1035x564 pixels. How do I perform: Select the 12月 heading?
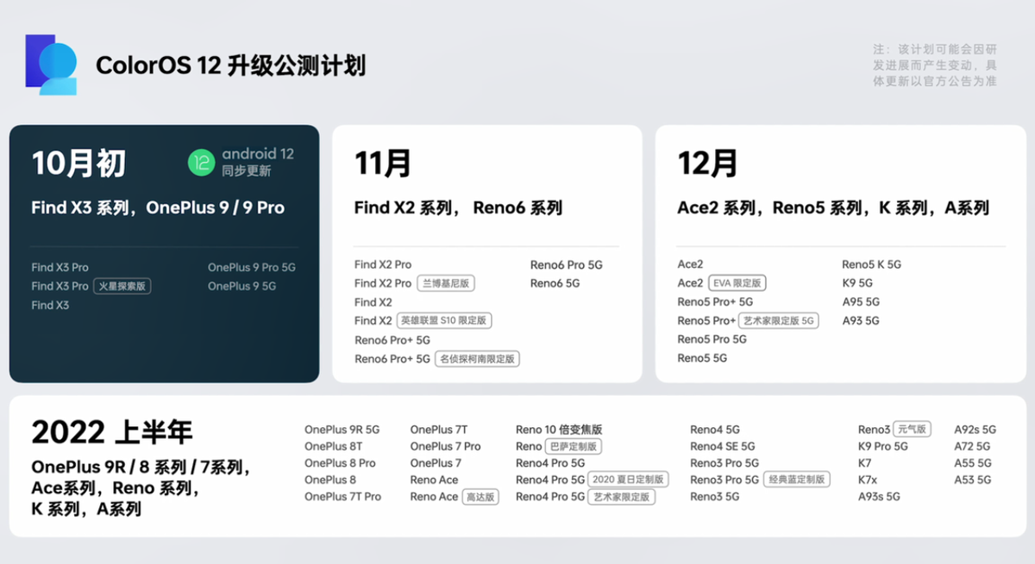click(707, 164)
